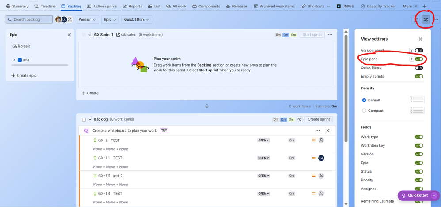Toggle Work item key field switch

(x=419, y=146)
